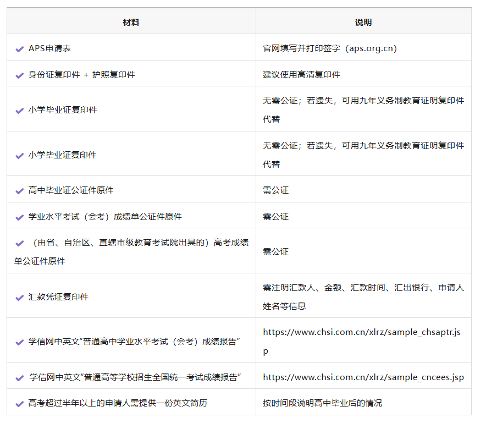
Task: Select 学信网中英文“普通高中学业水平考试（会考）成绩报告”
Action: pos(135,342)
